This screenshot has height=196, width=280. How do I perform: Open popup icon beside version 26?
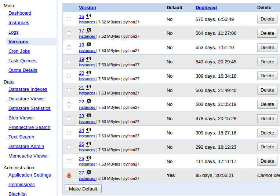click(88, 159)
